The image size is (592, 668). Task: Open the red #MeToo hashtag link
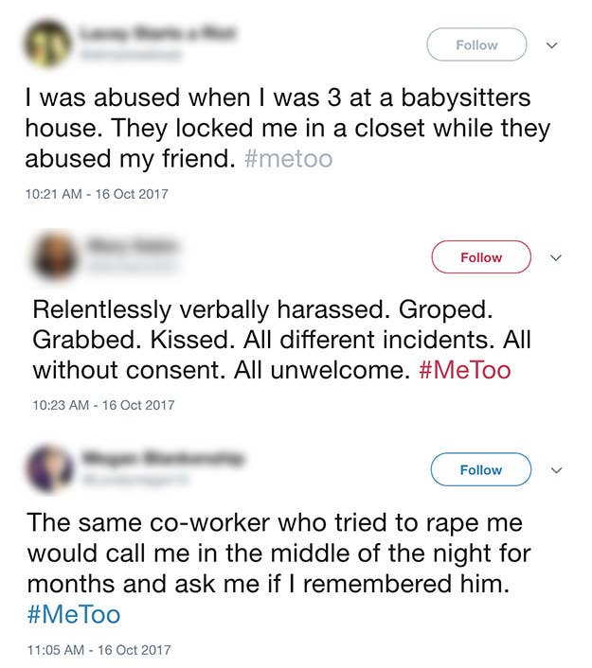464,370
